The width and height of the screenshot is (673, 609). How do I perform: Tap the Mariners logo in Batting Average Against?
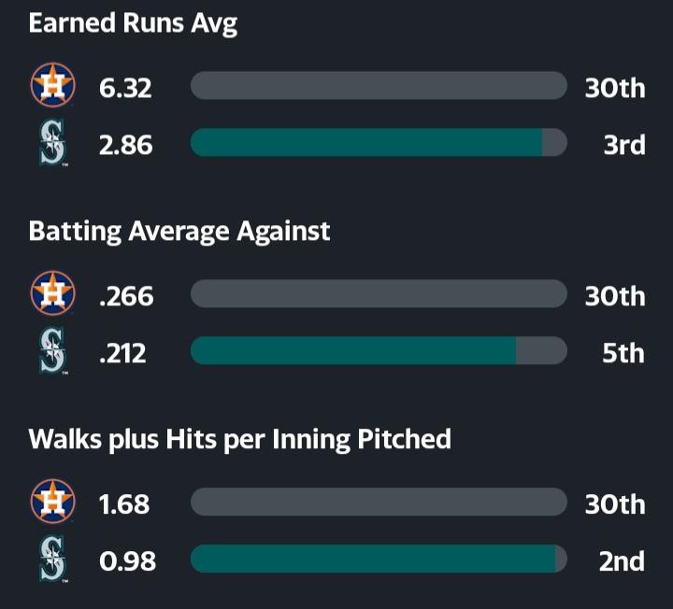(52, 351)
